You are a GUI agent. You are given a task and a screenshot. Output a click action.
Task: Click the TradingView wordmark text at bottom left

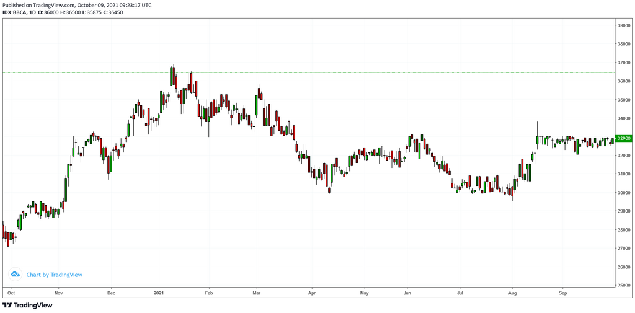pyautogui.click(x=33, y=305)
